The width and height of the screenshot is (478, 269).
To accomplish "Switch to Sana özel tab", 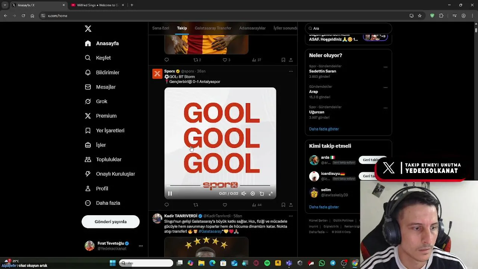I will pyautogui.click(x=161, y=28).
